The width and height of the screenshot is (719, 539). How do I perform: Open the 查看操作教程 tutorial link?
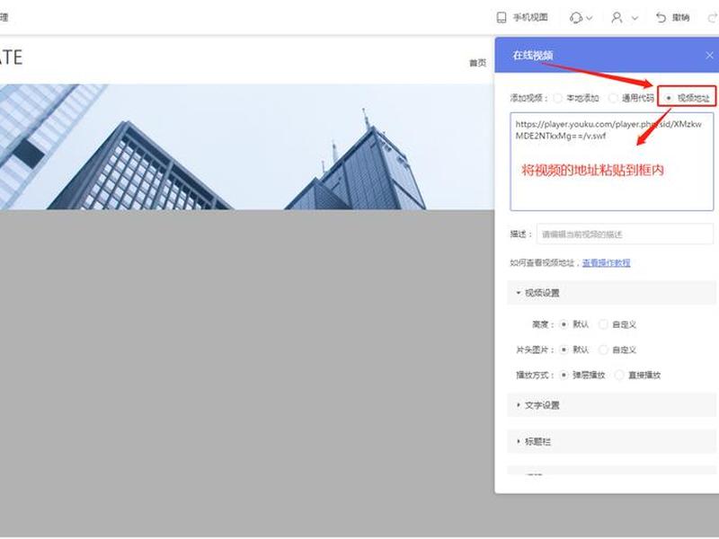tap(606, 262)
